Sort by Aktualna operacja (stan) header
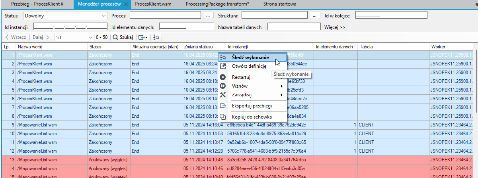Image resolution: width=478 pixels, height=178 pixels. tap(156, 46)
